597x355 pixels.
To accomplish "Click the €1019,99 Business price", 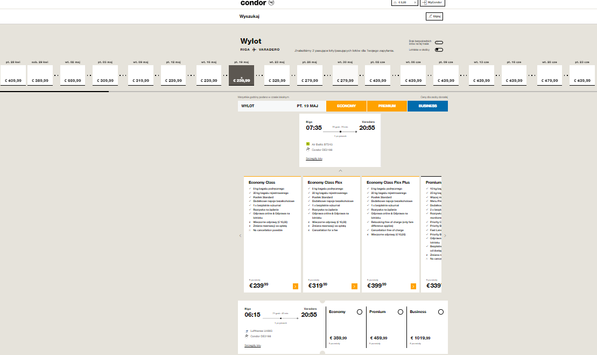I will coord(420,338).
